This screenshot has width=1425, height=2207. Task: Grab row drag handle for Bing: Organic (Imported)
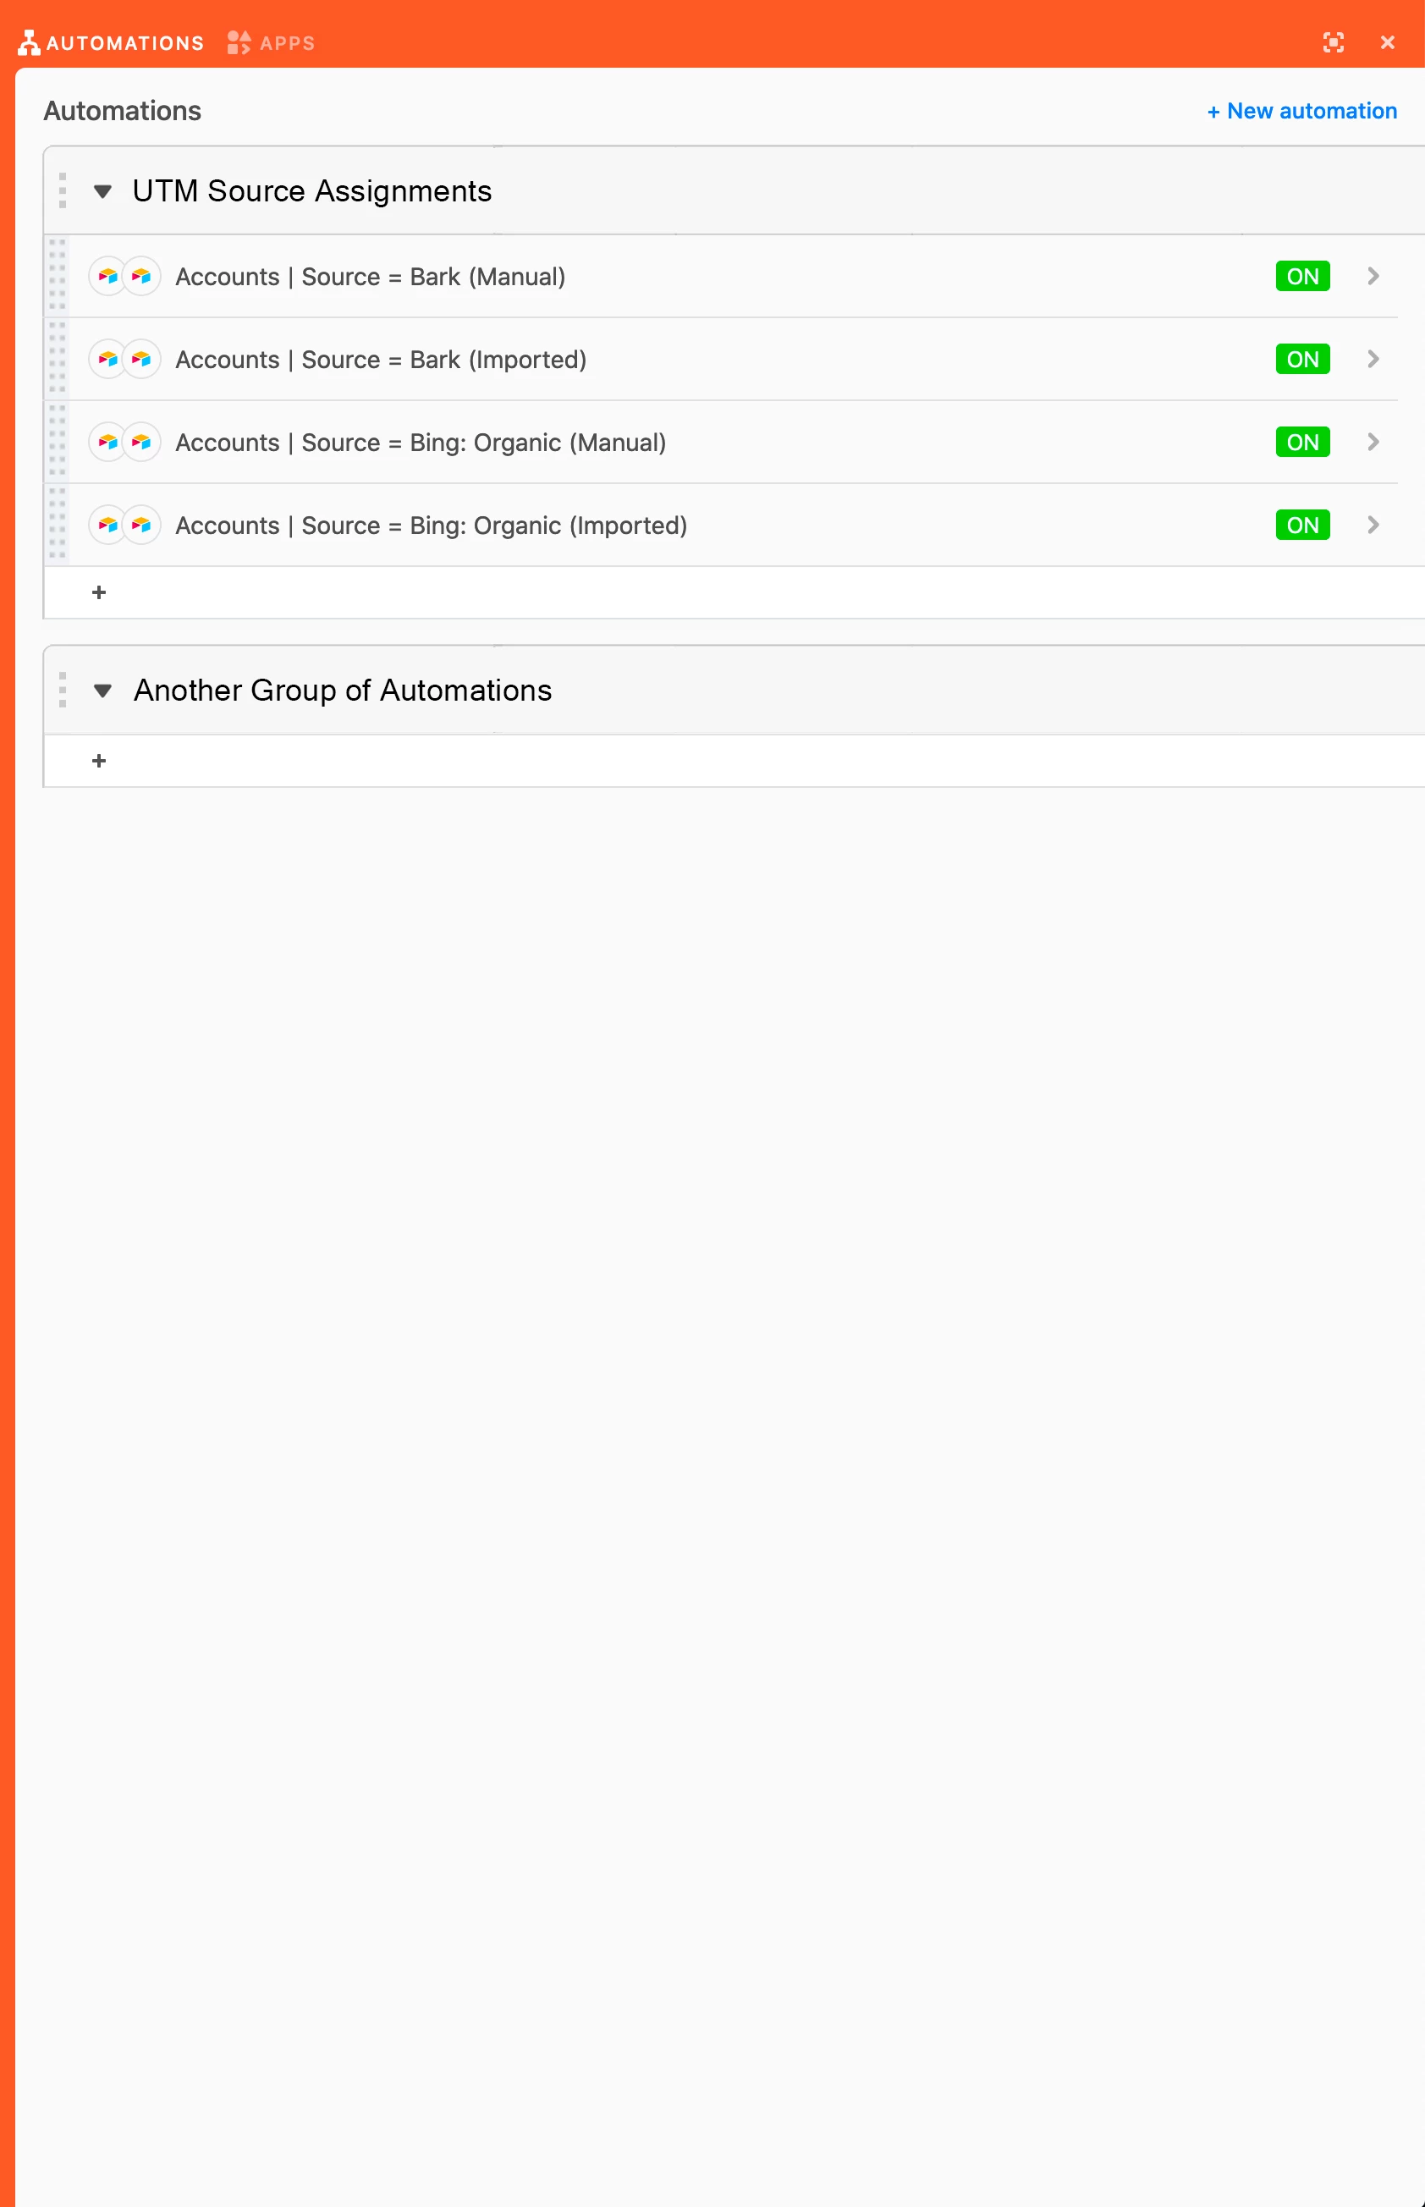[58, 524]
